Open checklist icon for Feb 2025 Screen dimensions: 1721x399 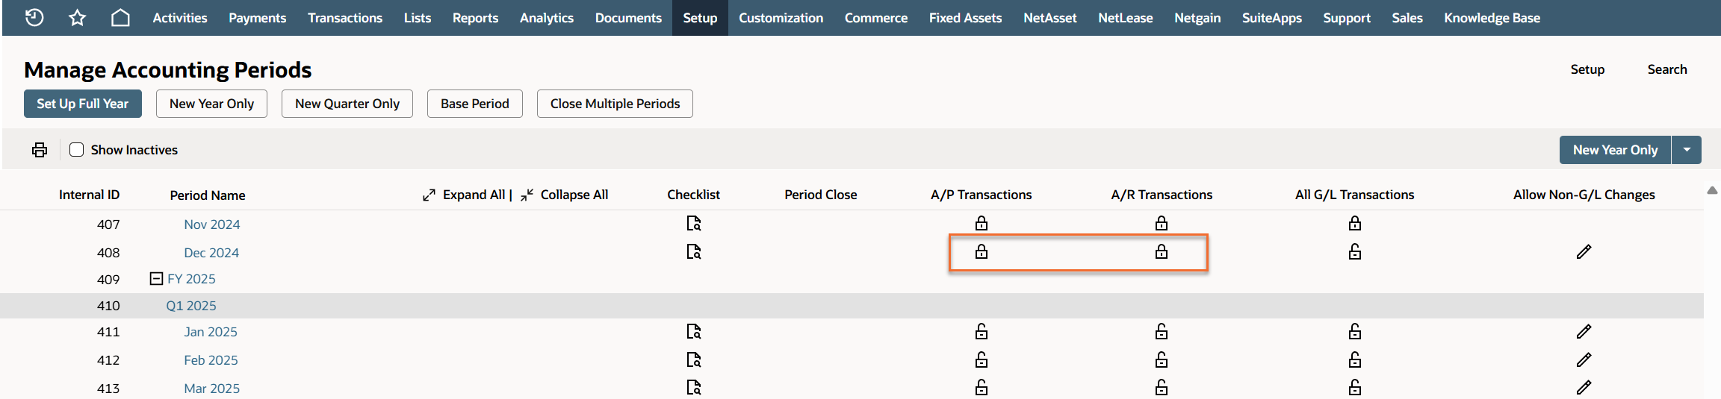(x=694, y=360)
